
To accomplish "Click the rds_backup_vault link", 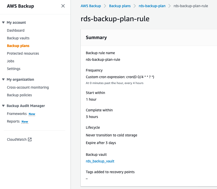I will pyautogui.click(x=100, y=161).
